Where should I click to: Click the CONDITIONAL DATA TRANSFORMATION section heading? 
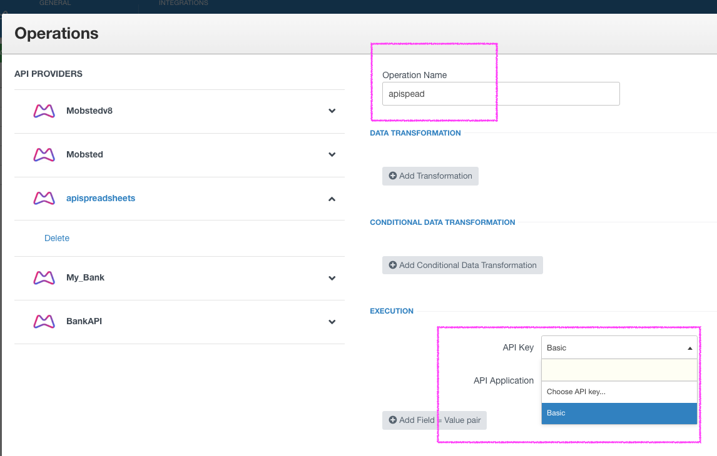442,222
